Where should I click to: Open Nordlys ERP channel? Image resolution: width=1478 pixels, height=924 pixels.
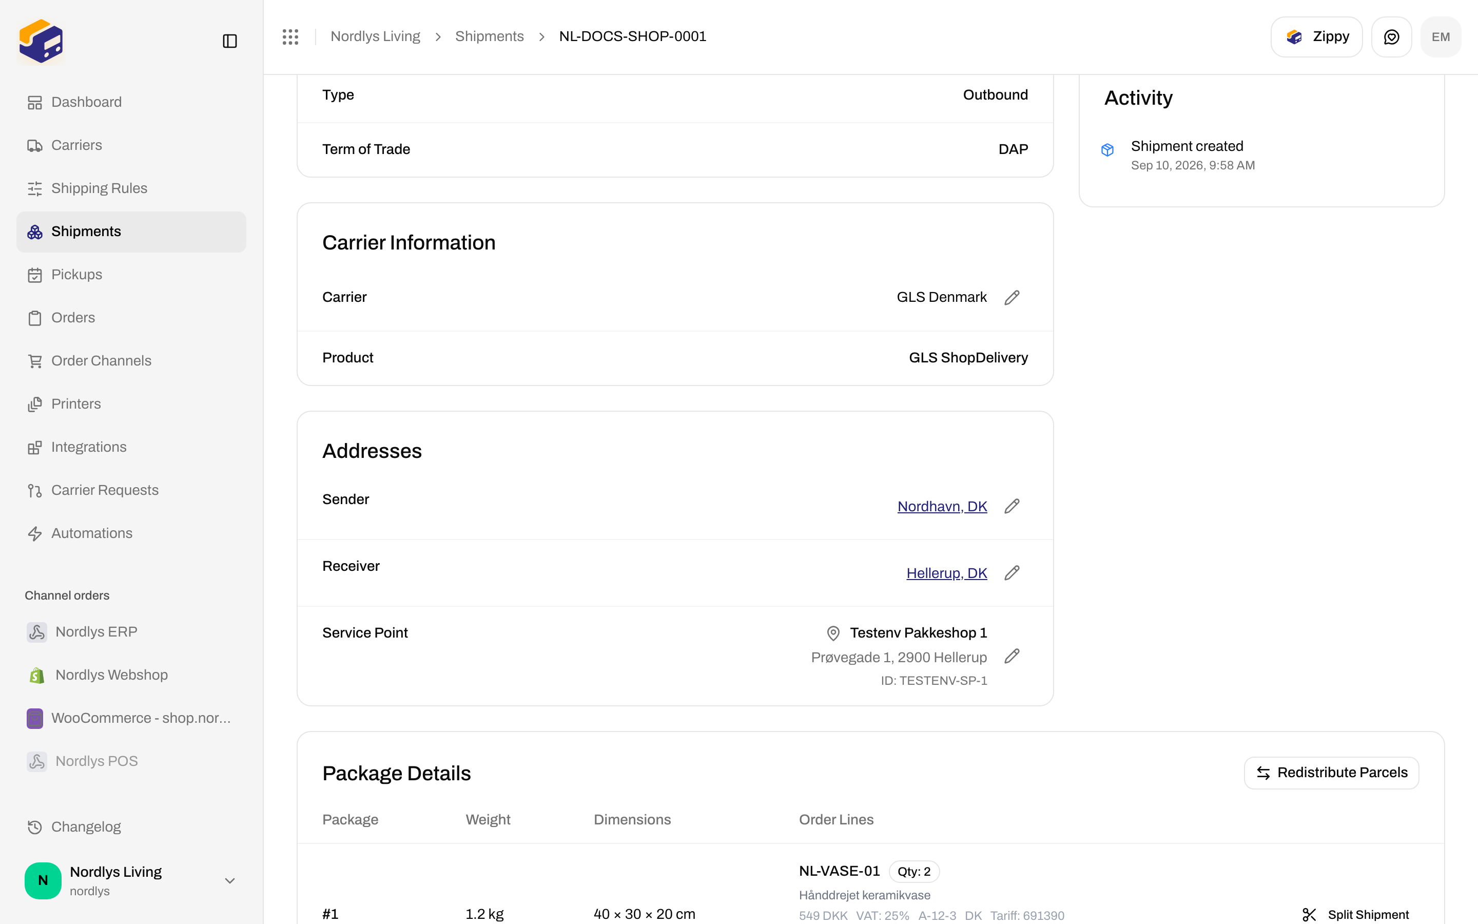131,632
